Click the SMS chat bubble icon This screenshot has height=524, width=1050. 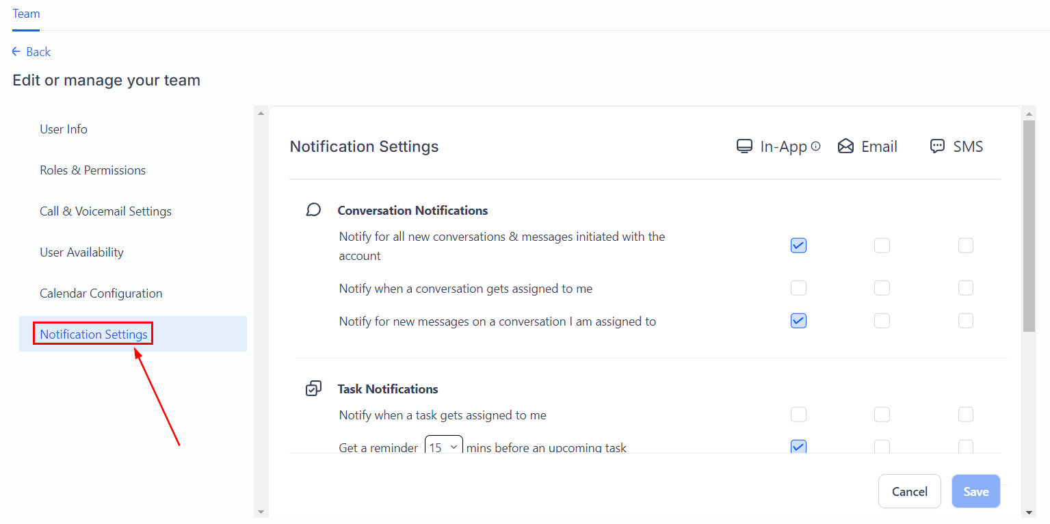pyautogui.click(x=937, y=146)
